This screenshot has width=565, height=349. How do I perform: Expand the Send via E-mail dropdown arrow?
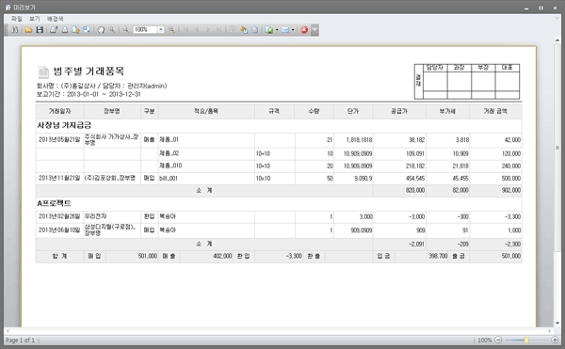pyautogui.click(x=293, y=30)
